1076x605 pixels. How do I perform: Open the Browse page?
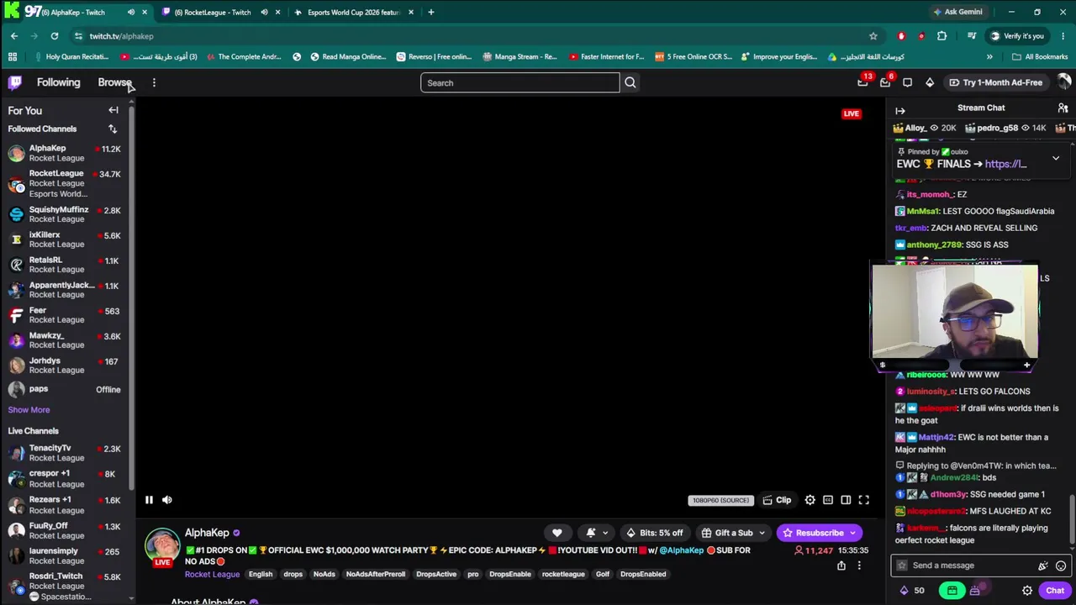tap(114, 82)
